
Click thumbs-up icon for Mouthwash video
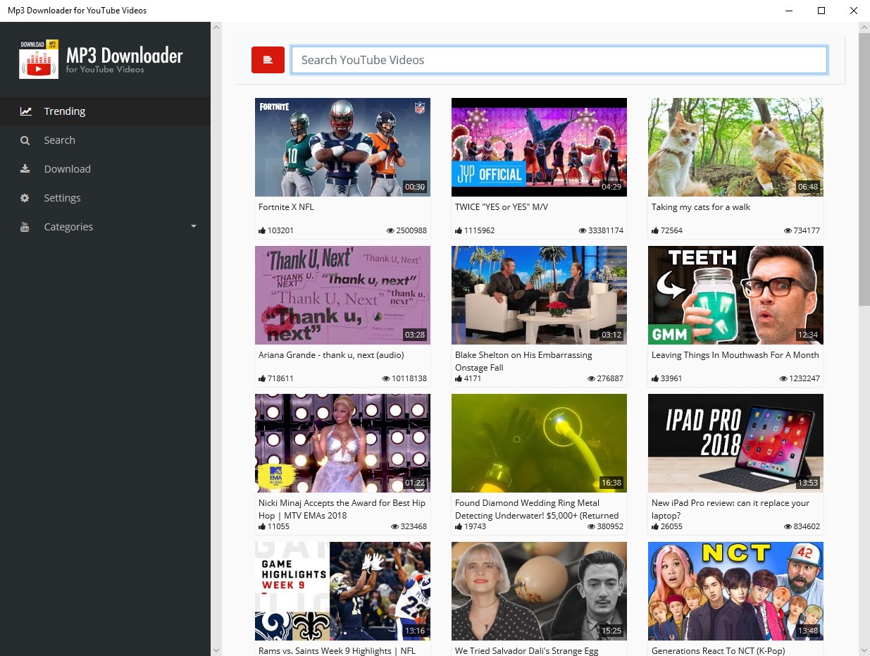pyautogui.click(x=655, y=378)
